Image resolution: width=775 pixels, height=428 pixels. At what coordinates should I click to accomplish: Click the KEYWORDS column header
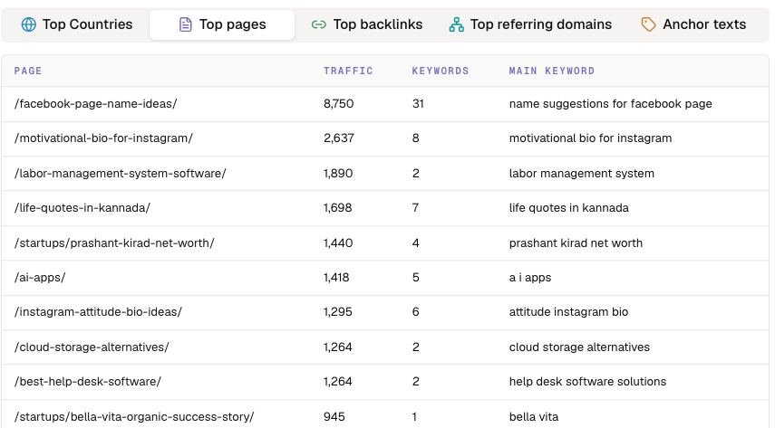point(441,71)
